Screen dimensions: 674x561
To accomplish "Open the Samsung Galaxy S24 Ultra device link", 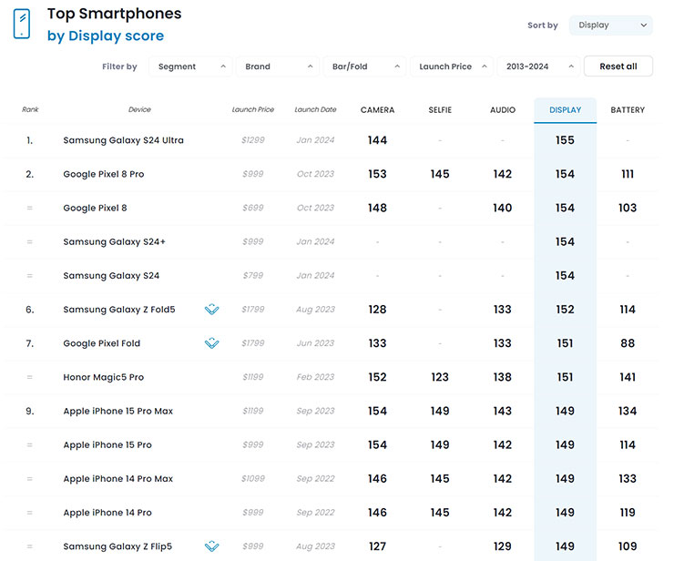I will click(x=123, y=140).
